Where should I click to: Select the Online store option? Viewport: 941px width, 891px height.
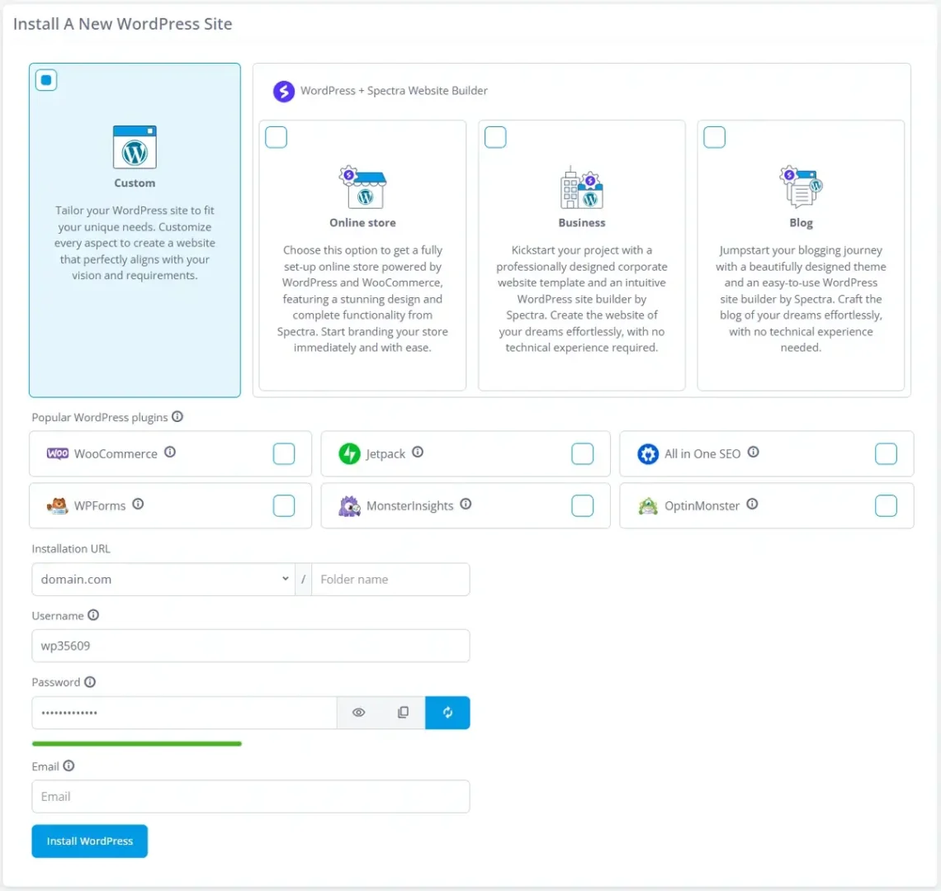276,137
